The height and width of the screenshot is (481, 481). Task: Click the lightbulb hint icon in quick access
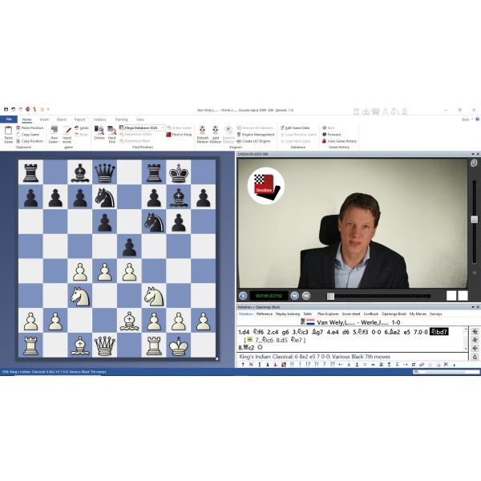[x=42, y=109]
